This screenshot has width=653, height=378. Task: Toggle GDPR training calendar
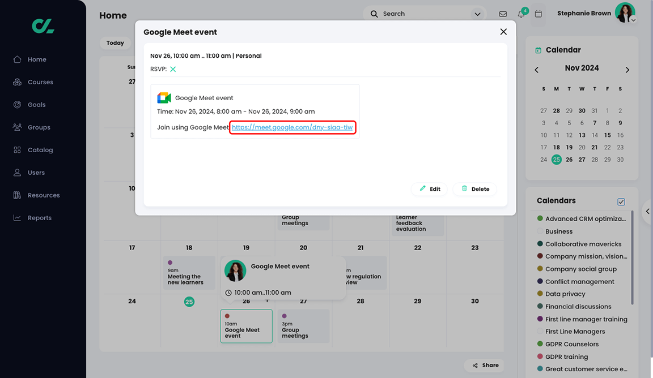point(563,357)
